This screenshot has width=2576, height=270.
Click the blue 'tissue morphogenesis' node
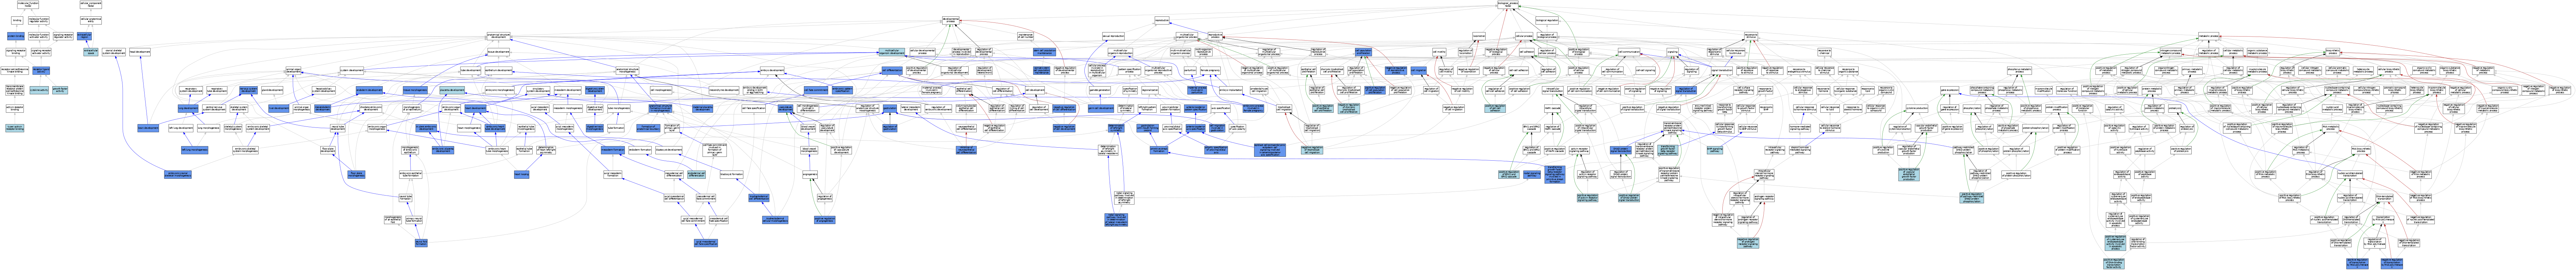[415, 90]
